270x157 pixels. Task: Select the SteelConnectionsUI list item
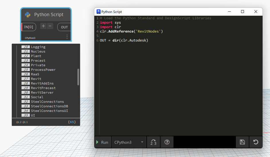pyautogui.click(x=49, y=111)
